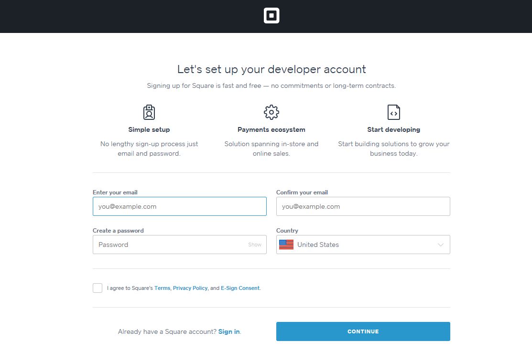Expand the Country dropdown chevron arrow
532x352 pixels.
coord(440,245)
